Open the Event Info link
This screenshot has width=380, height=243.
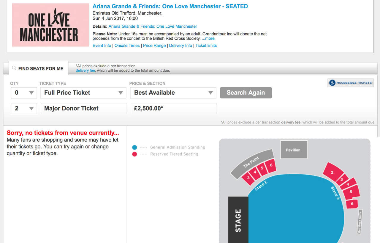102,46
